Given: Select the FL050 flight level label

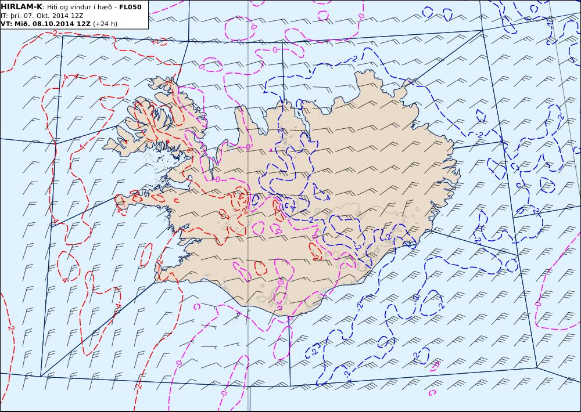Looking at the screenshot, I should click(130, 7).
